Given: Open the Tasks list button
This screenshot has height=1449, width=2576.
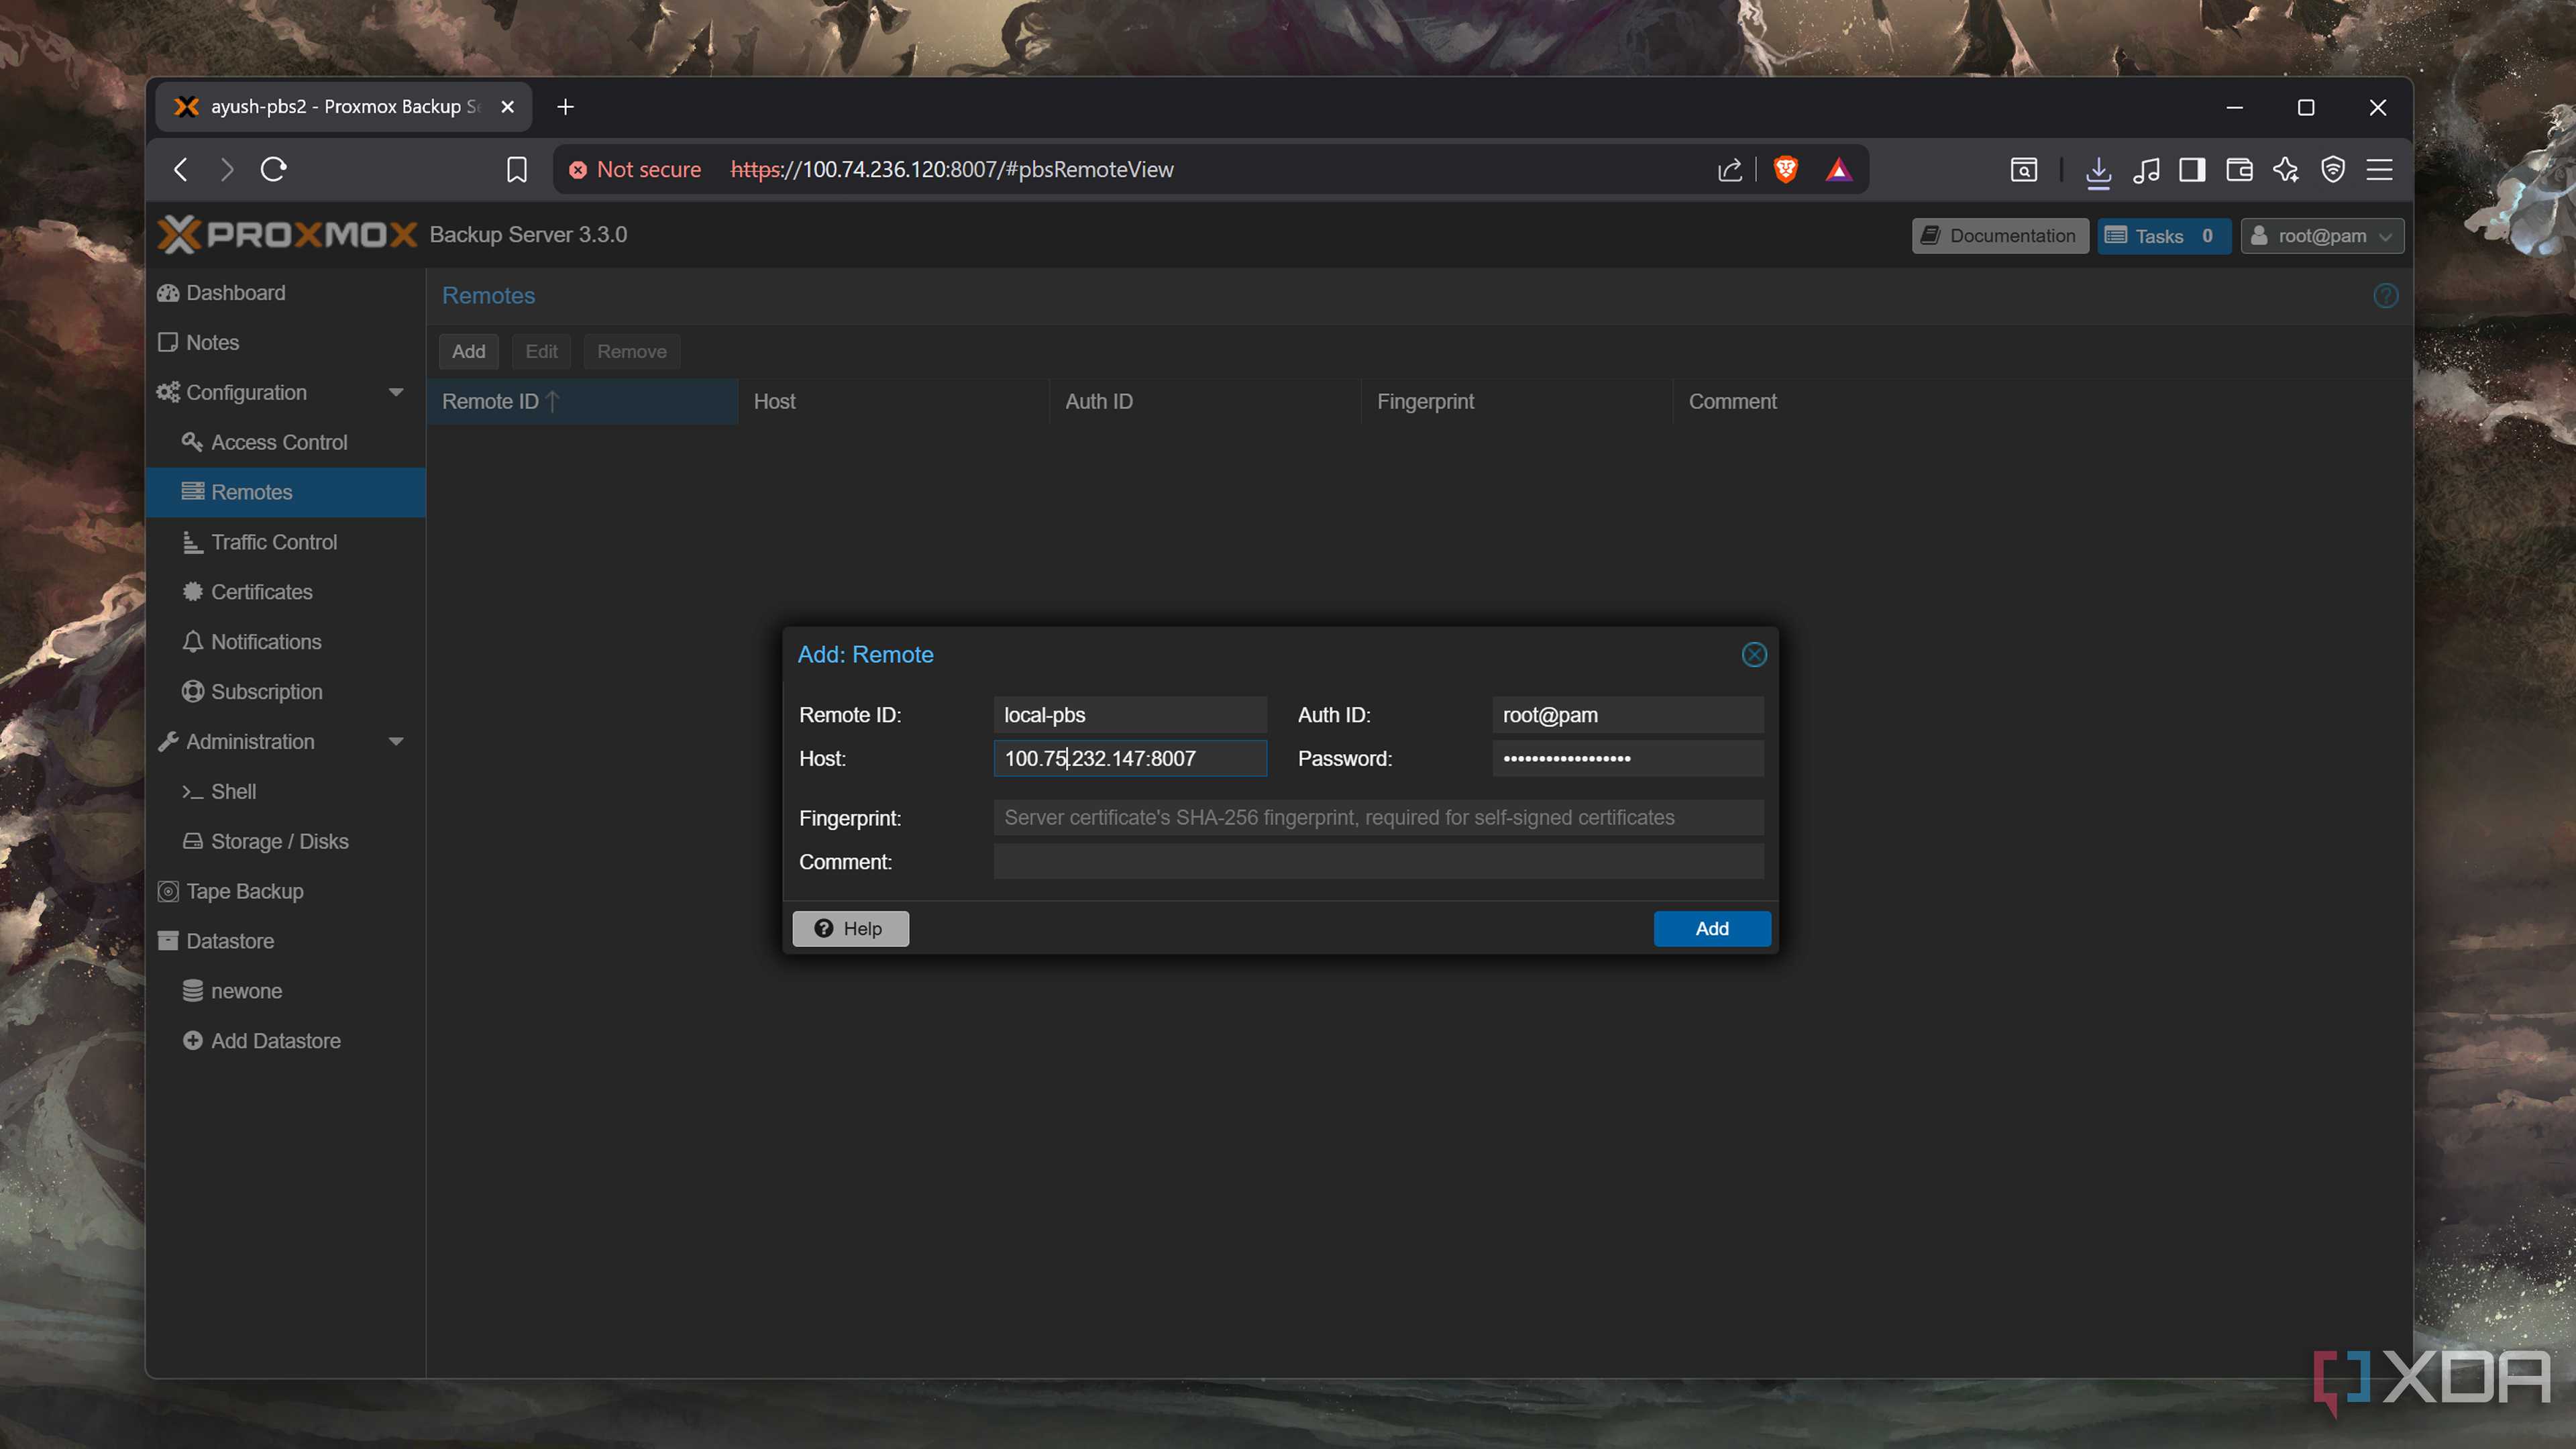Looking at the screenshot, I should [x=2163, y=235].
